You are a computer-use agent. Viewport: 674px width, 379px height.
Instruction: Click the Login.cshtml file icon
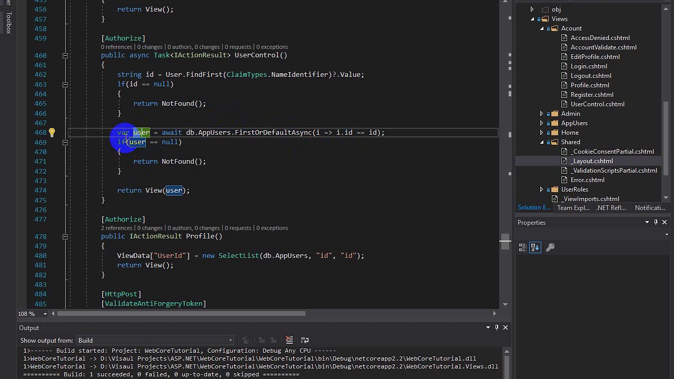564,66
